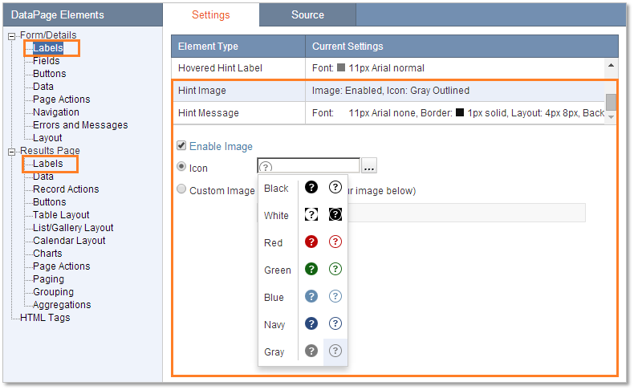
Task: Select the gray filled hint icon
Action: click(x=312, y=351)
